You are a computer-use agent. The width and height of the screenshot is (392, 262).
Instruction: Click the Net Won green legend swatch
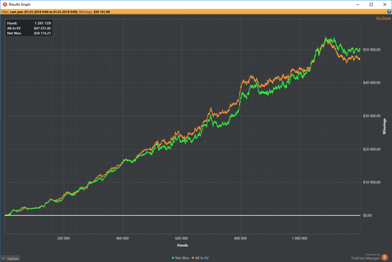tap(173, 258)
